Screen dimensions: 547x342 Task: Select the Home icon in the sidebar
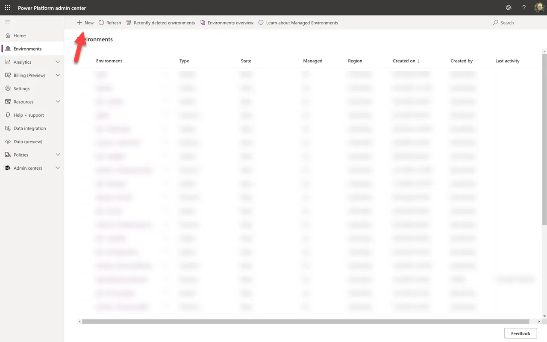pyautogui.click(x=7, y=35)
